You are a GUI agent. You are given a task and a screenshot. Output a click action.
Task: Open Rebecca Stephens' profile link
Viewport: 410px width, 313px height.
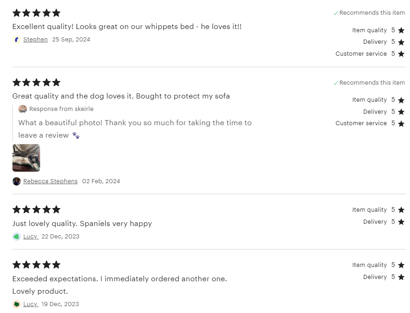point(50,181)
